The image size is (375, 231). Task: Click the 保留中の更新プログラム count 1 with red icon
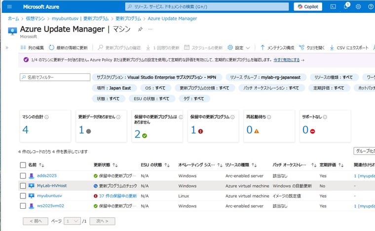coord(193,130)
